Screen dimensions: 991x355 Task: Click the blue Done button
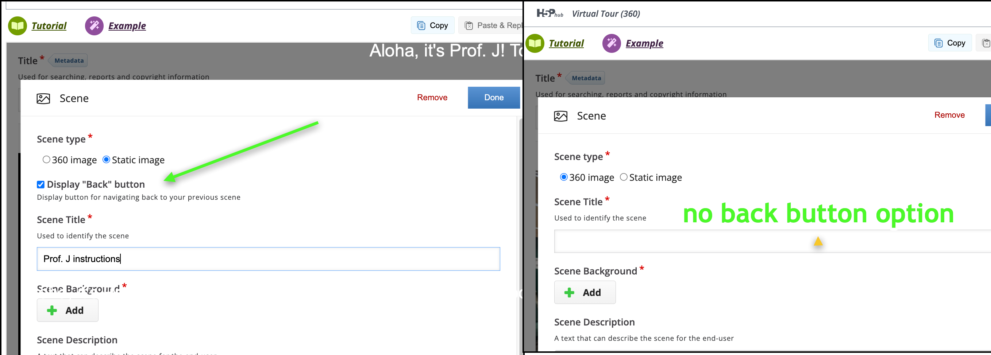pyautogui.click(x=494, y=98)
